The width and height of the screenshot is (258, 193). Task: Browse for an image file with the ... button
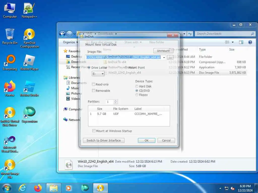[170, 58]
